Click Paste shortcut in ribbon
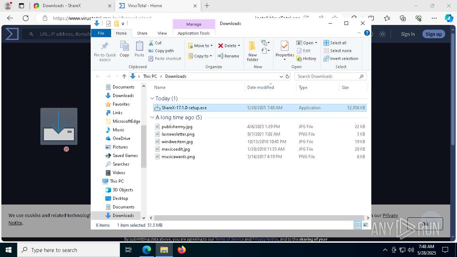This screenshot has height=257, width=457. coord(165,59)
